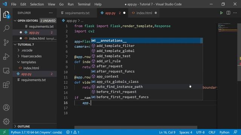Click the 2 UNSAVED badge

[x=48, y=21]
